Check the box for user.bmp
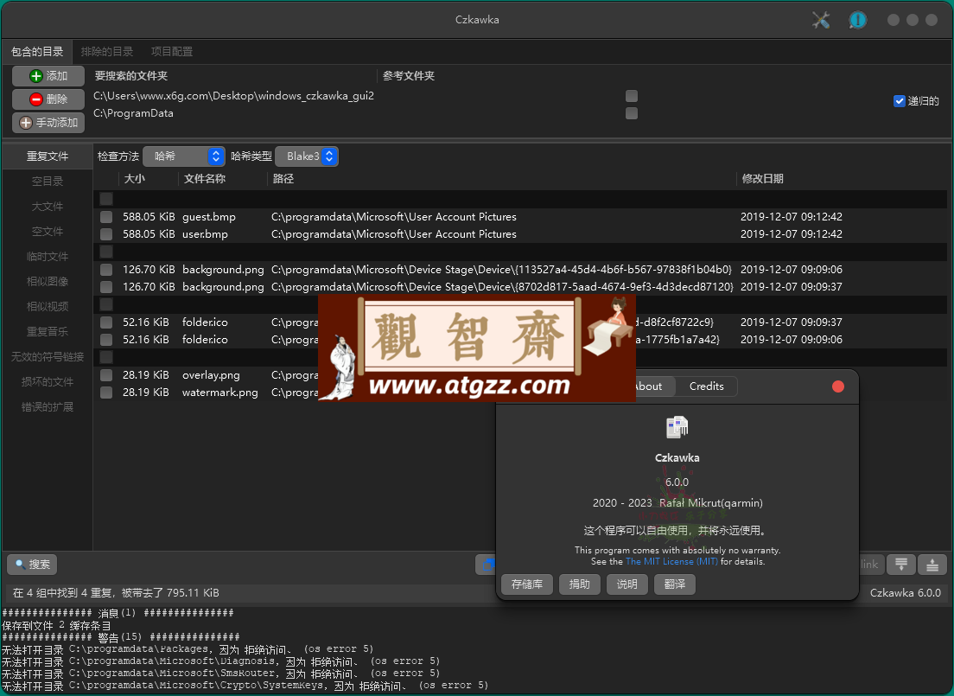The height and width of the screenshot is (696, 954). pyautogui.click(x=106, y=234)
